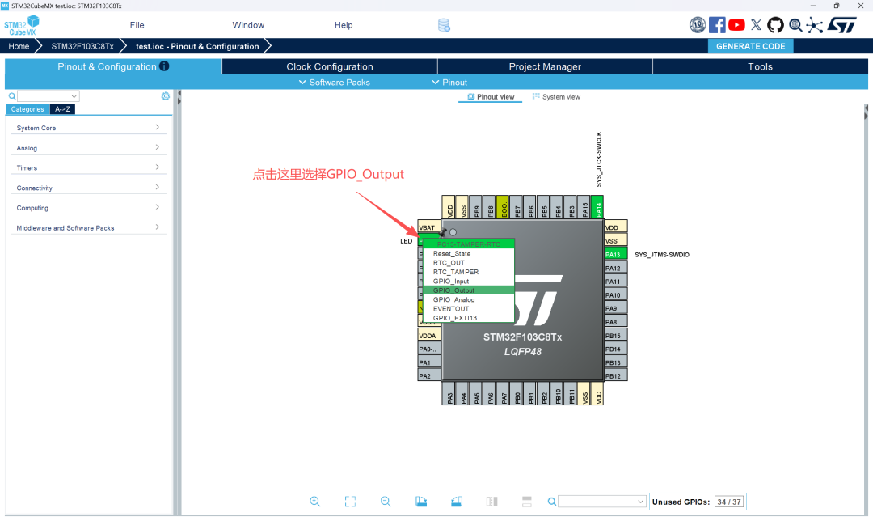Choose GPIO_Input from the pin menu

pos(469,281)
